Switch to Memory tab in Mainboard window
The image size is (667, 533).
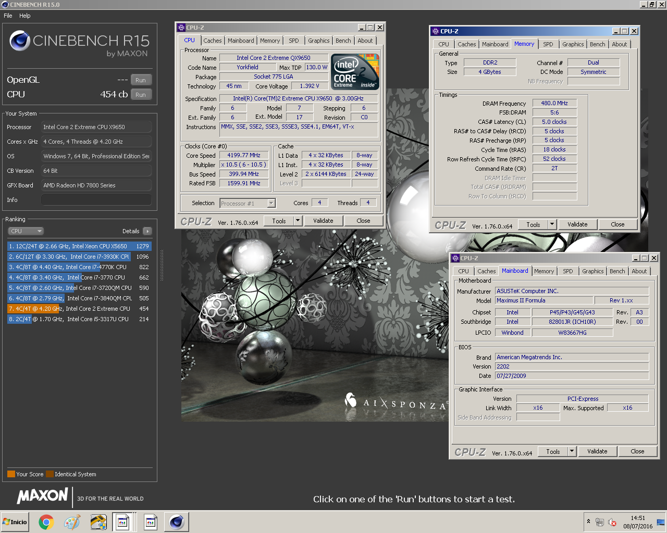coord(544,271)
